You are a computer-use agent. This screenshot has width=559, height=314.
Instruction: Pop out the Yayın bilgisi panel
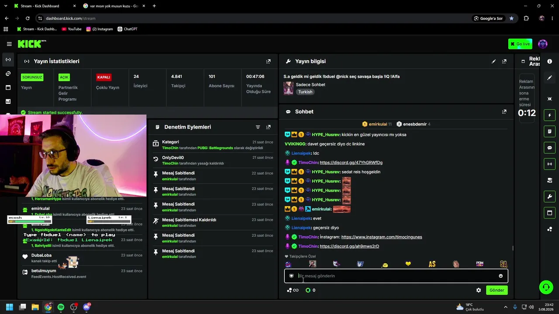(504, 61)
